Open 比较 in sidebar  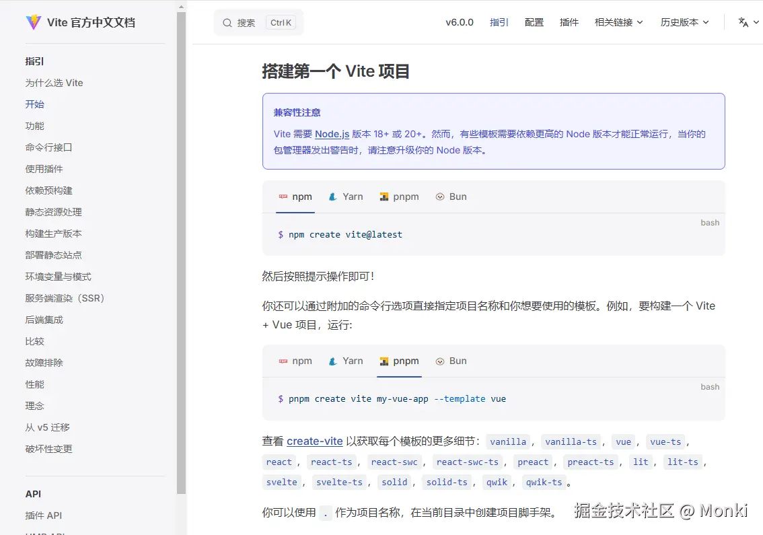pos(34,341)
